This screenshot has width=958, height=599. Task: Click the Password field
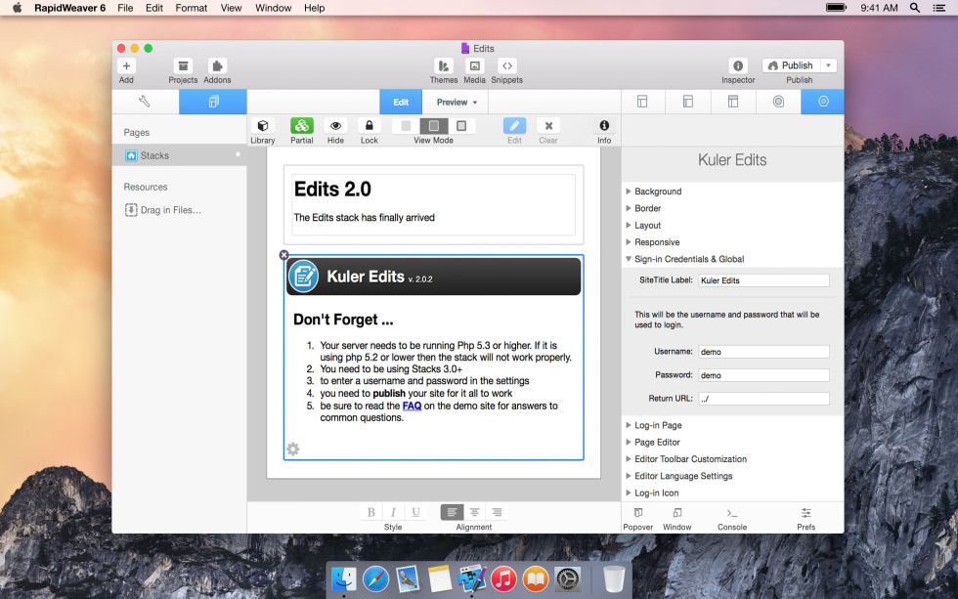coord(763,375)
